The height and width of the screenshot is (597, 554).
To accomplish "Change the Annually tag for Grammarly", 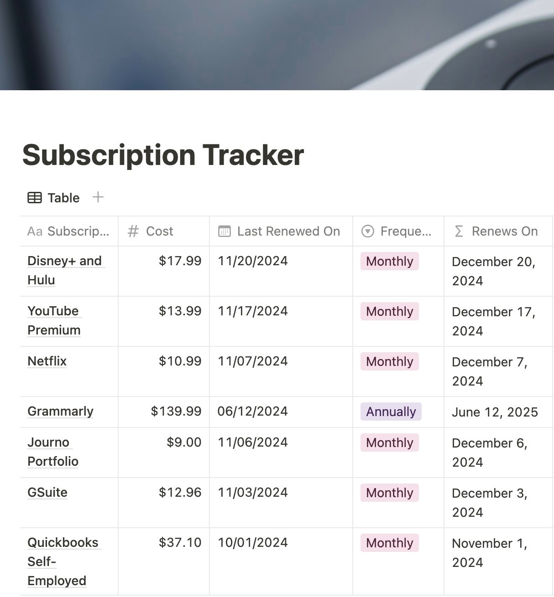I will pos(391,412).
